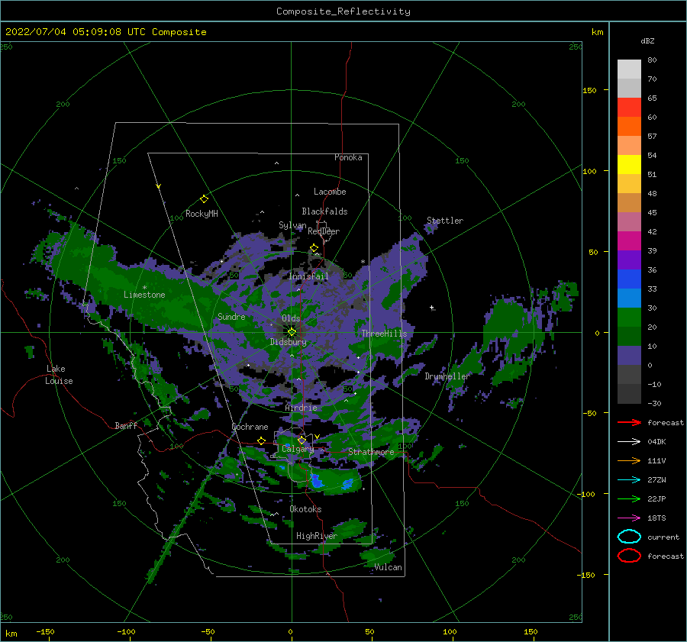Screen dimensions: 687x642
Task: Click the Calgary city label
Action: coord(298,449)
